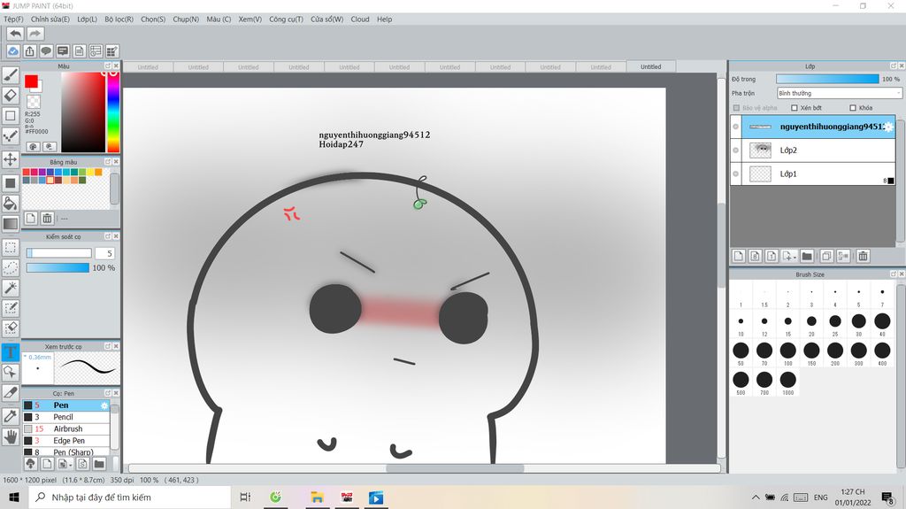Toggle visibility of layer Lớp2
Screen dimensions: 906x509
pyautogui.click(x=736, y=150)
